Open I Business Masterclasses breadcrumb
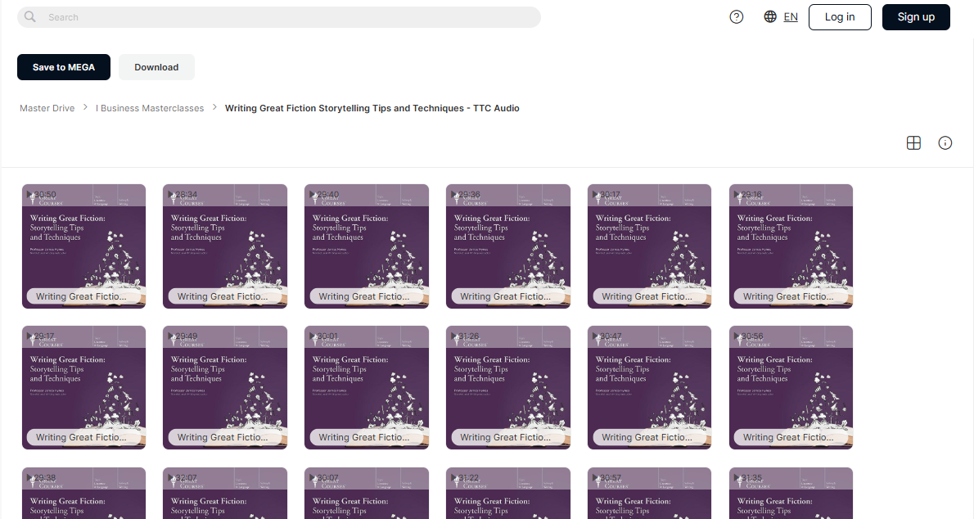 click(150, 108)
